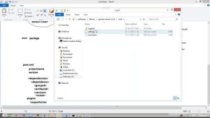Open the Share tab in conf Explorer window
This screenshot has width=210, height=118.
pos(77,15)
